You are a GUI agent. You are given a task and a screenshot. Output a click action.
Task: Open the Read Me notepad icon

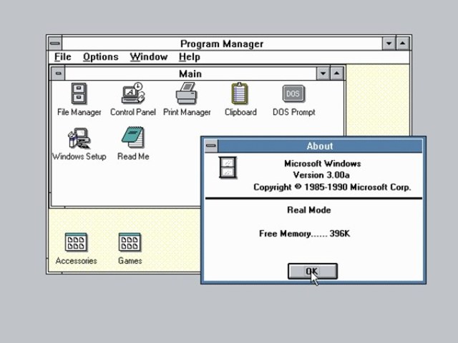click(x=133, y=137)
